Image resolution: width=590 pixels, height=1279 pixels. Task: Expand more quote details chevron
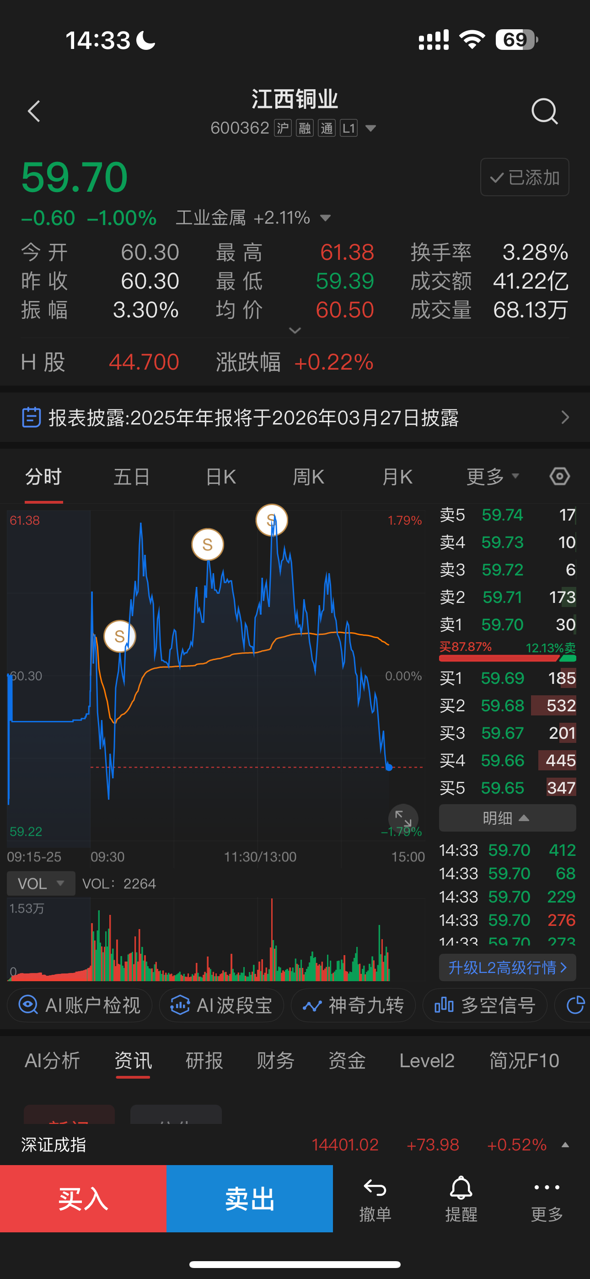click(x=295, y=330)
